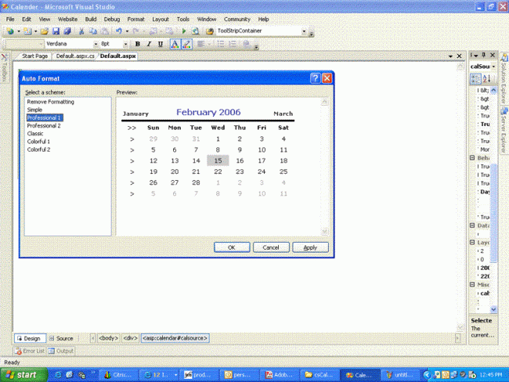This screenshot has width=509, height=382.
Task: Click the Properties panel pin icon
Action: [484, 55]
